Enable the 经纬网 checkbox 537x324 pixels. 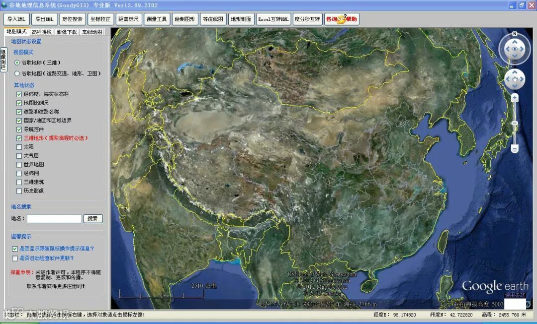pos(19,173)
